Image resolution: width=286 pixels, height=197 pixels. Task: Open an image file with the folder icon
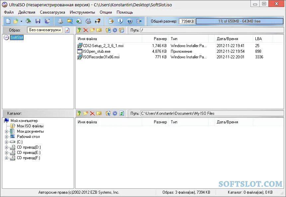(x=16, y=21)
